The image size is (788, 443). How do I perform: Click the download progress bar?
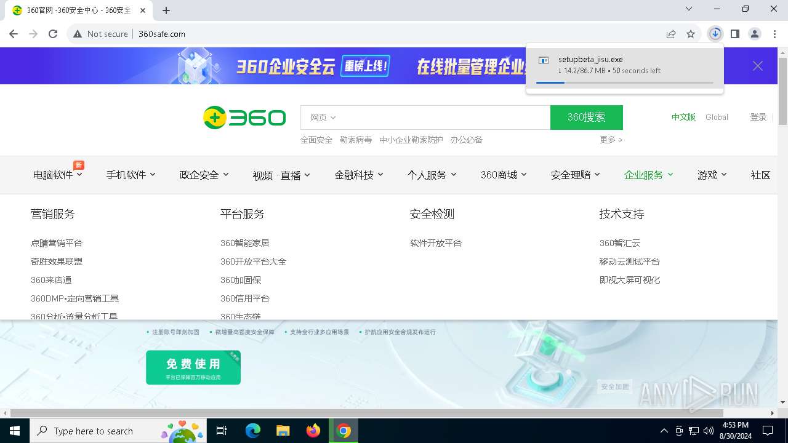pos(625,82)
